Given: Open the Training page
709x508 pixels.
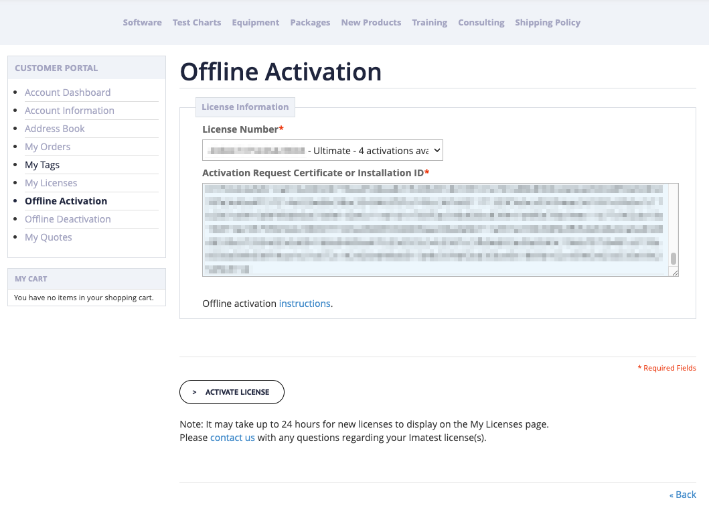Looking at the screenshot, I should point(429,22).
